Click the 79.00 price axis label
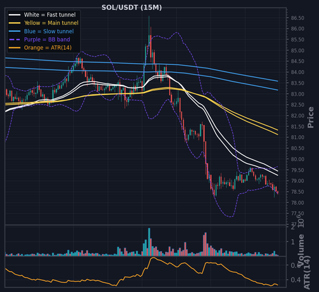The width and height of the screenshot is (319, 292). (x=297, y=181)
